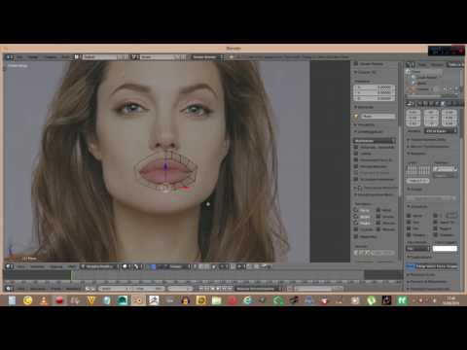Image resolution: width=467 pixels, height=350 pixels.
Task: Open the outliner display mode dropdown
Action: pyautogui.click(x=454, y=64)
